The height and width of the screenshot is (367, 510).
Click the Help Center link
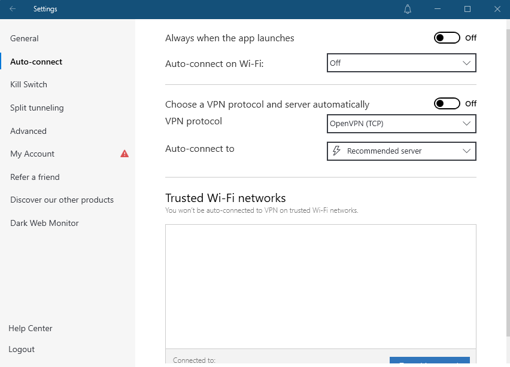click(31, 328)
